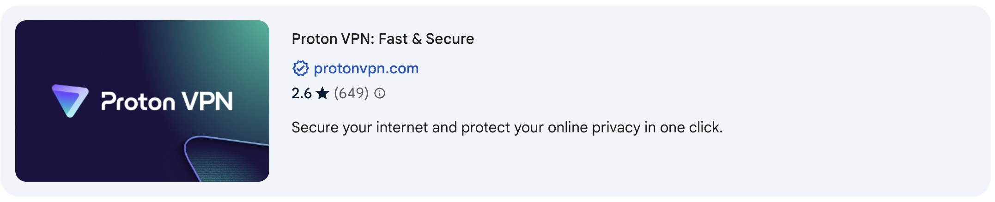The height and width of the screenshot is (202, 995).
Task: Open the ratings info icon beside (649)
Action: 380,94
